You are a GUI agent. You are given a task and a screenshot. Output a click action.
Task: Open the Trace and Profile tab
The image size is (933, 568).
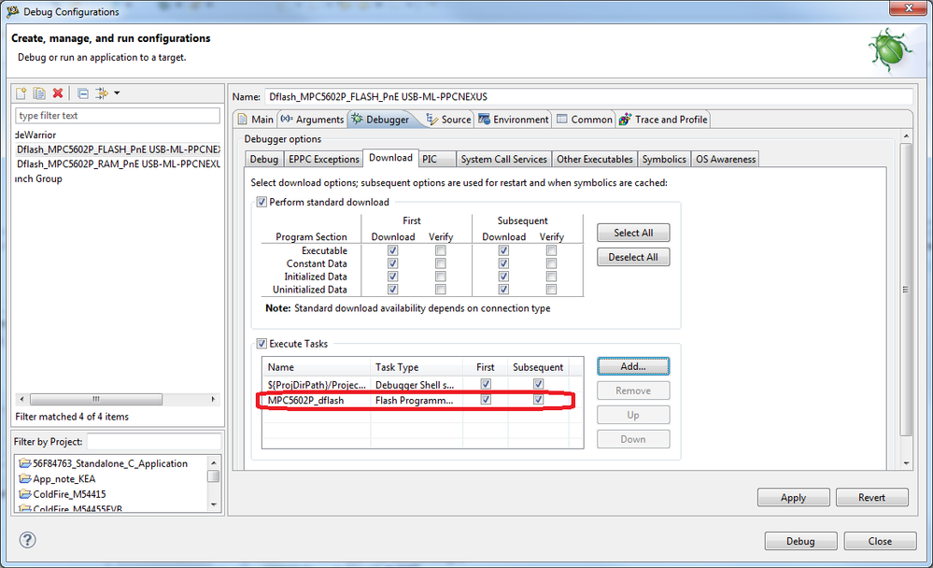pos(663,119)
